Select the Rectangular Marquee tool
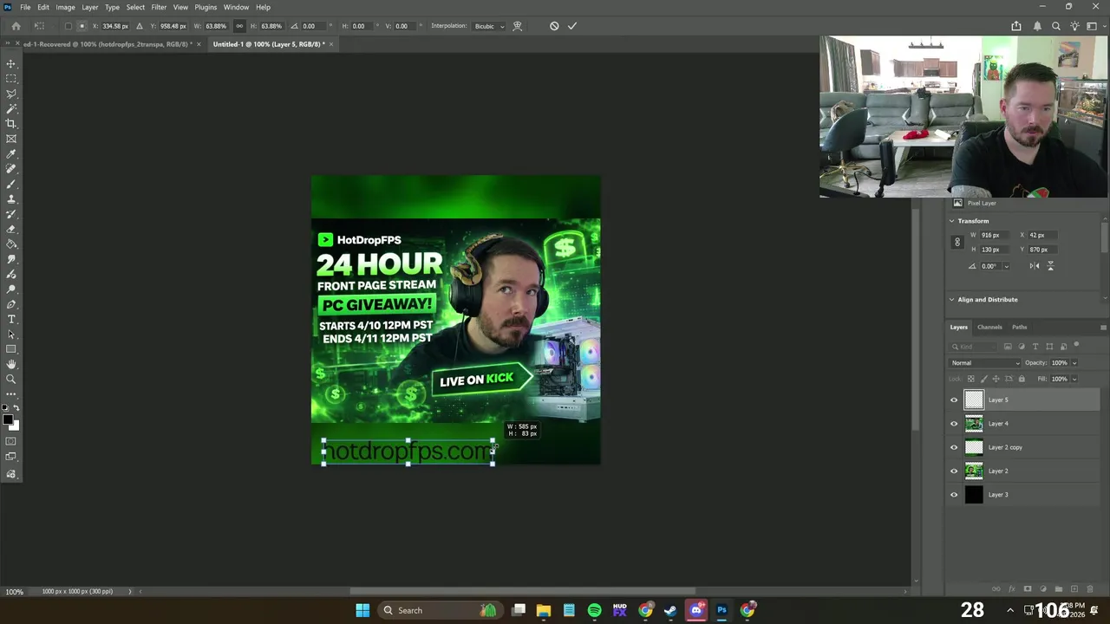The width and height of the screenshot is (1110, 624). click(x=11, y=79)
